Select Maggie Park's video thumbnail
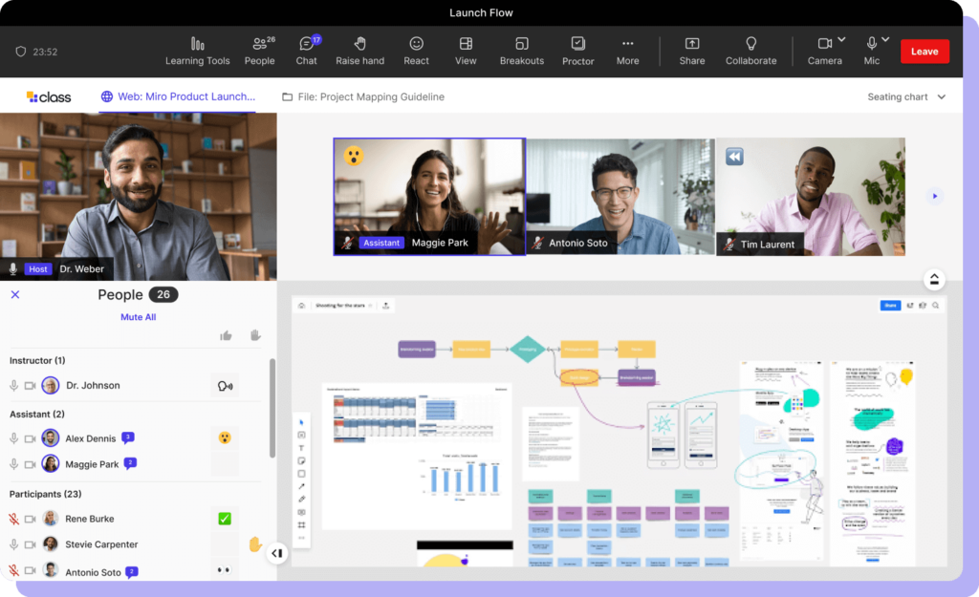Image resolution: width=979 pixels, height=597 pixels. pyautogui.click(x=428, y=196)
